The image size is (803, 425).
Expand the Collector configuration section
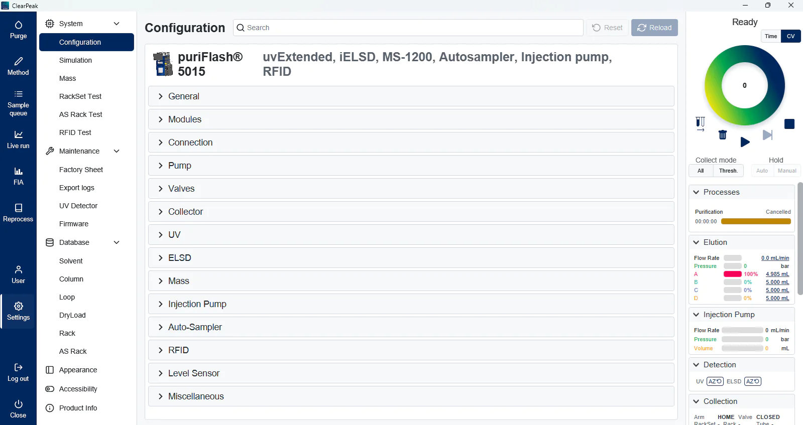pos(411,212)
